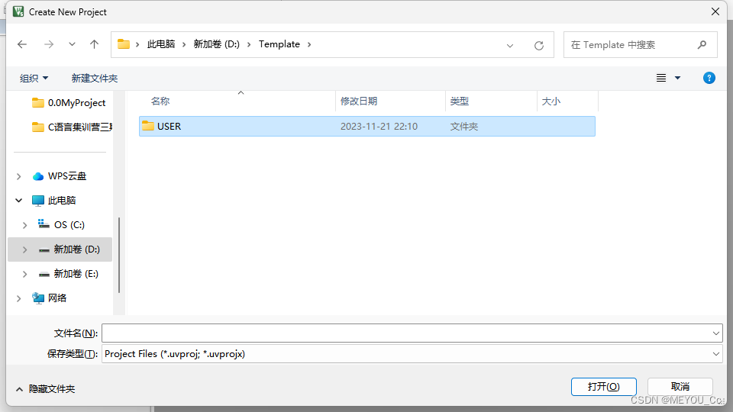
Task: Click the Keil uVision title bar icon
Action: point(18,11)
